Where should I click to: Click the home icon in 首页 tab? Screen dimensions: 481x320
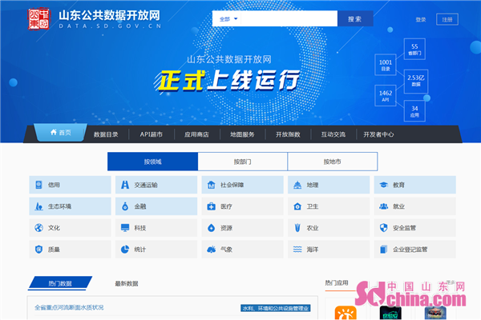point(54,132)
